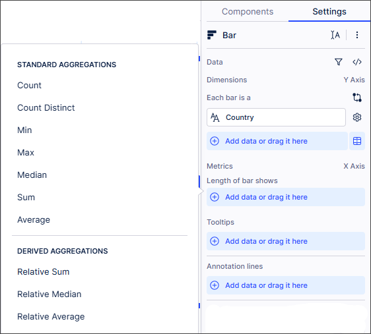Click the swap axes icon
Screen dimensions: 371x334
pos(357,97)
